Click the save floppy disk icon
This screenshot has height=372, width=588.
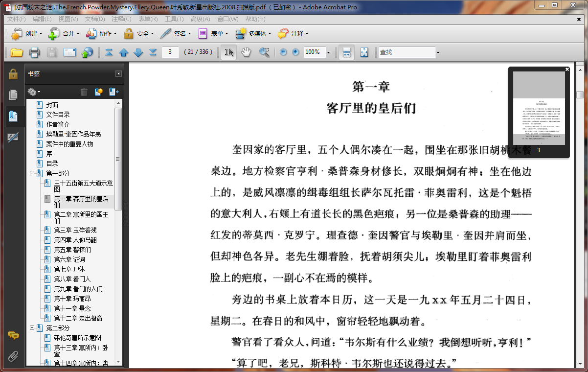52,52
